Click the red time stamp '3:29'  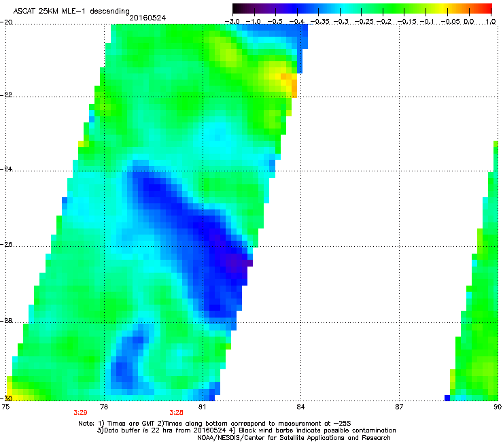pos(80,413)
